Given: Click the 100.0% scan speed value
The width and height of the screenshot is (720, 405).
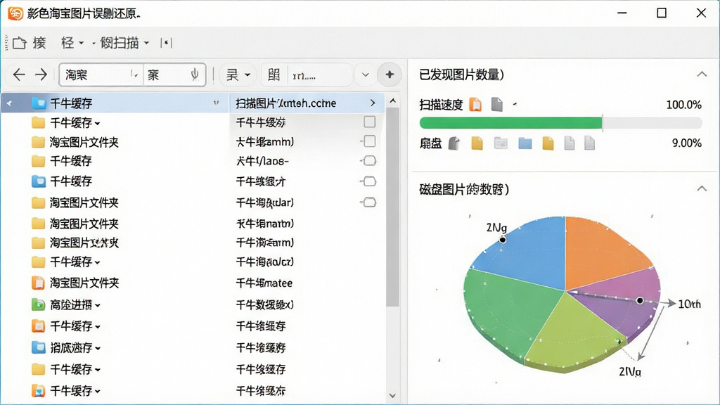Looking at the screenshot, I should (683, 105).
